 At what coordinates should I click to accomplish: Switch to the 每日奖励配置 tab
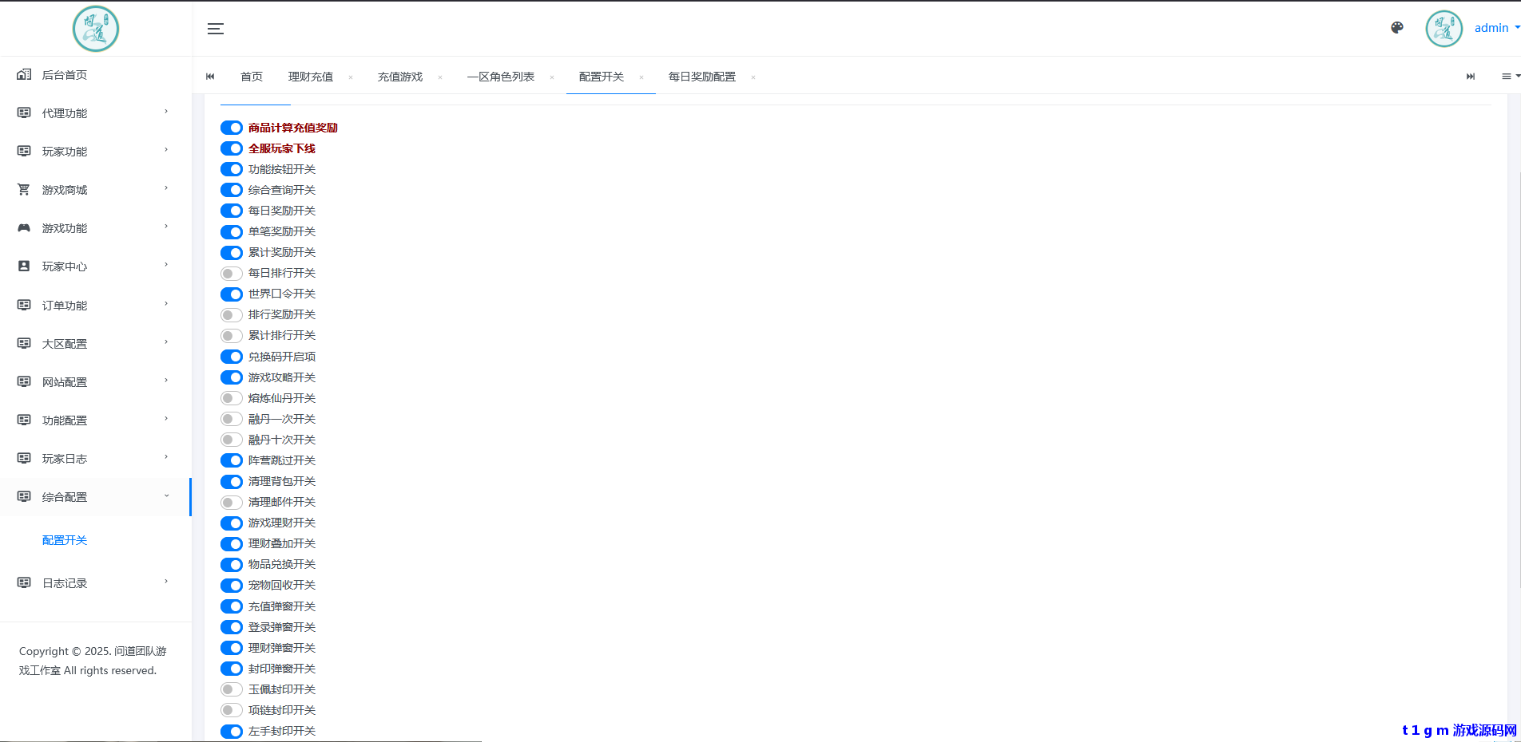coord(701,77)
